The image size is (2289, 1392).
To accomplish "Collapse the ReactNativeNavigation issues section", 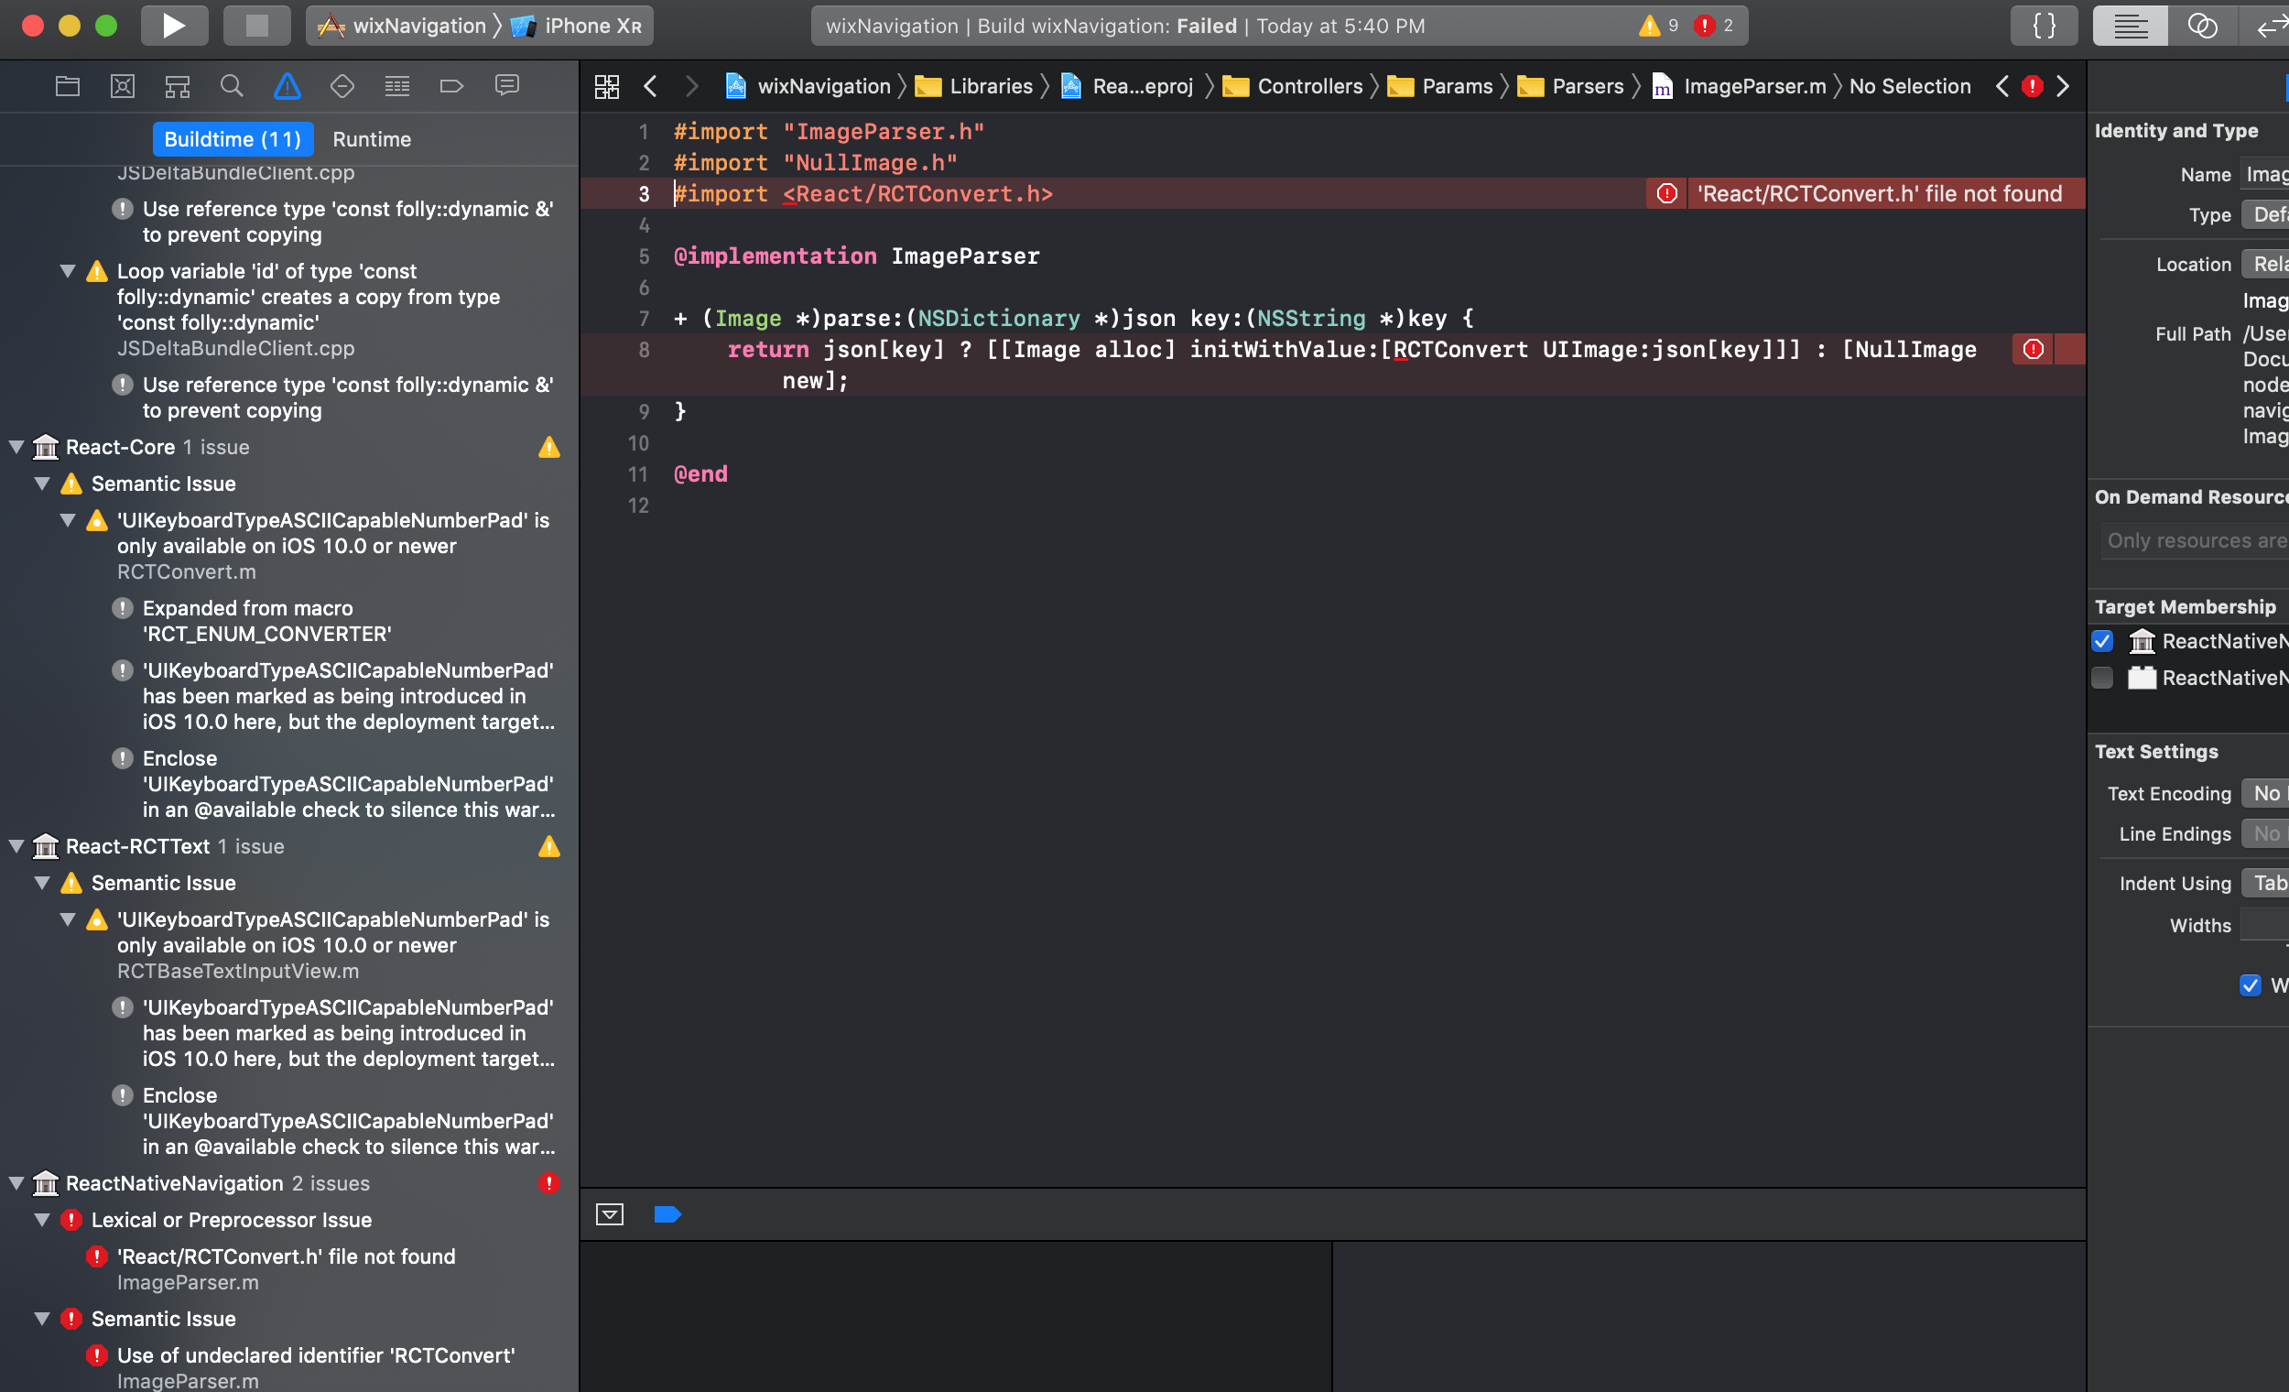I will click(x=15, y=1183).
